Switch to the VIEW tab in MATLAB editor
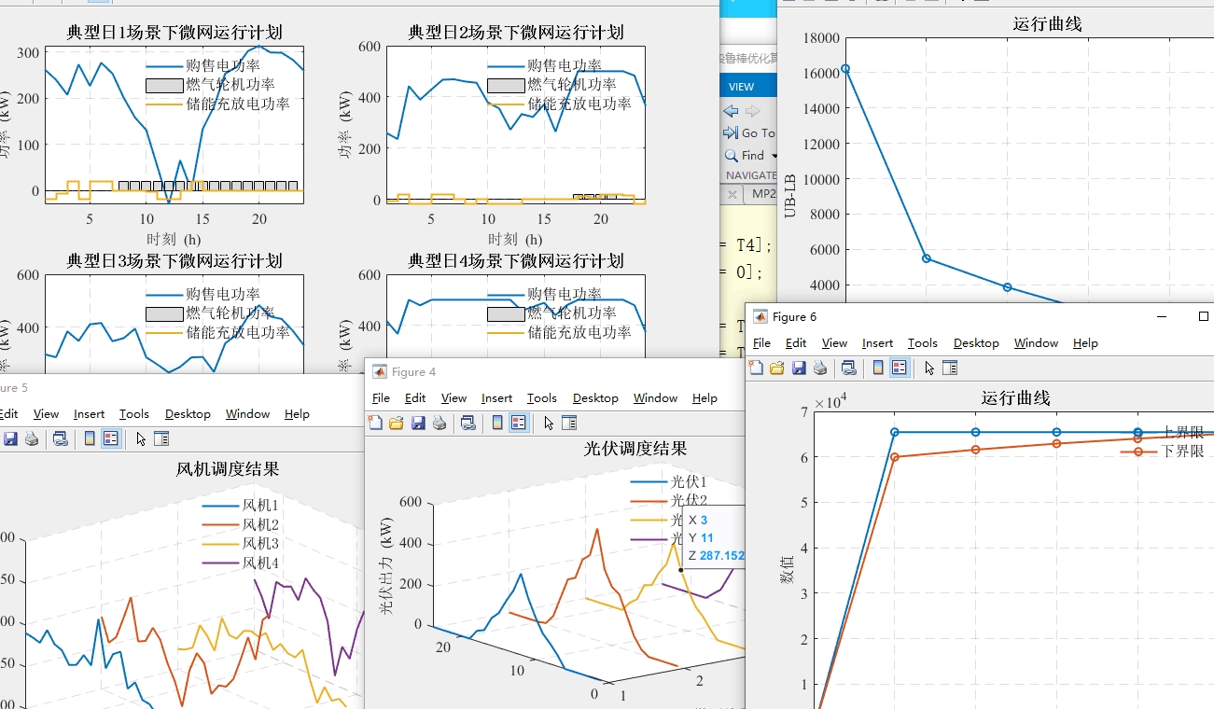Screen dimensions: 1214x709 coord(742,87)
